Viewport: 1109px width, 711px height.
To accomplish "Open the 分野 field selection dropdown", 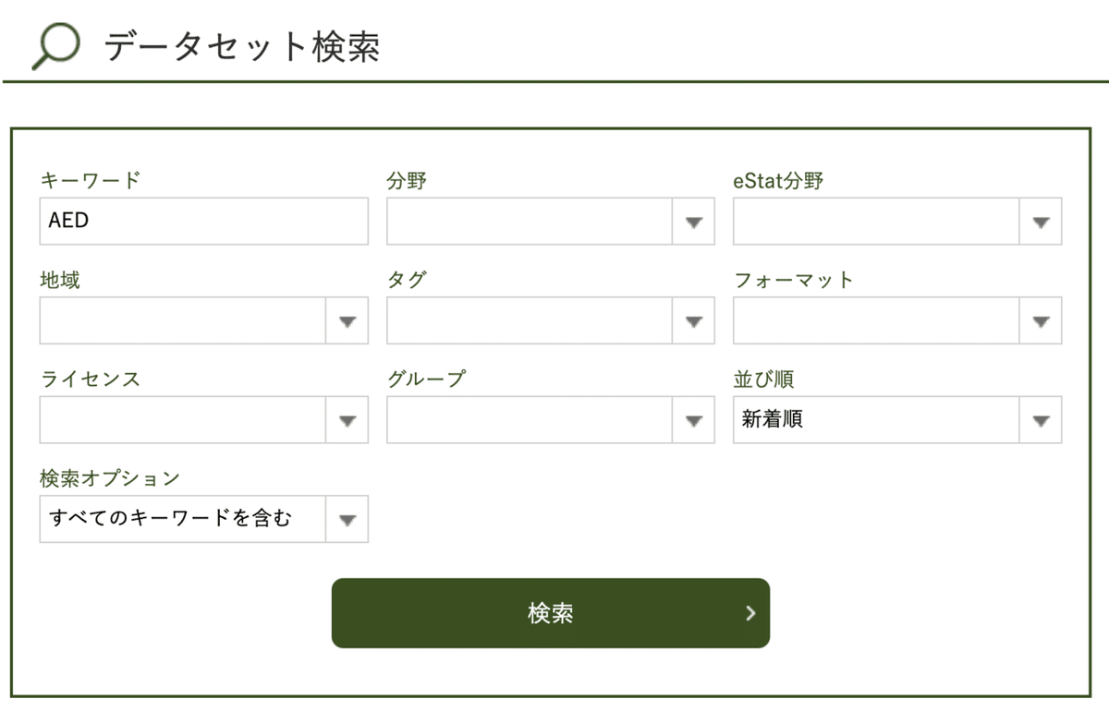I will [x=550, y=221].
